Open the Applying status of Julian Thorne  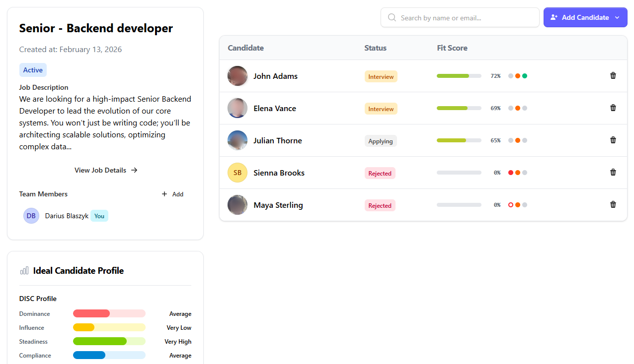381,141
